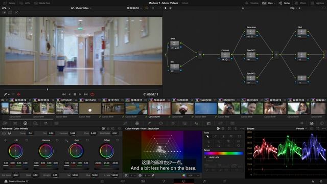Viewport: 327px width, 184px height.
Task: Open the Info palette
Action: tap(322, 123)
